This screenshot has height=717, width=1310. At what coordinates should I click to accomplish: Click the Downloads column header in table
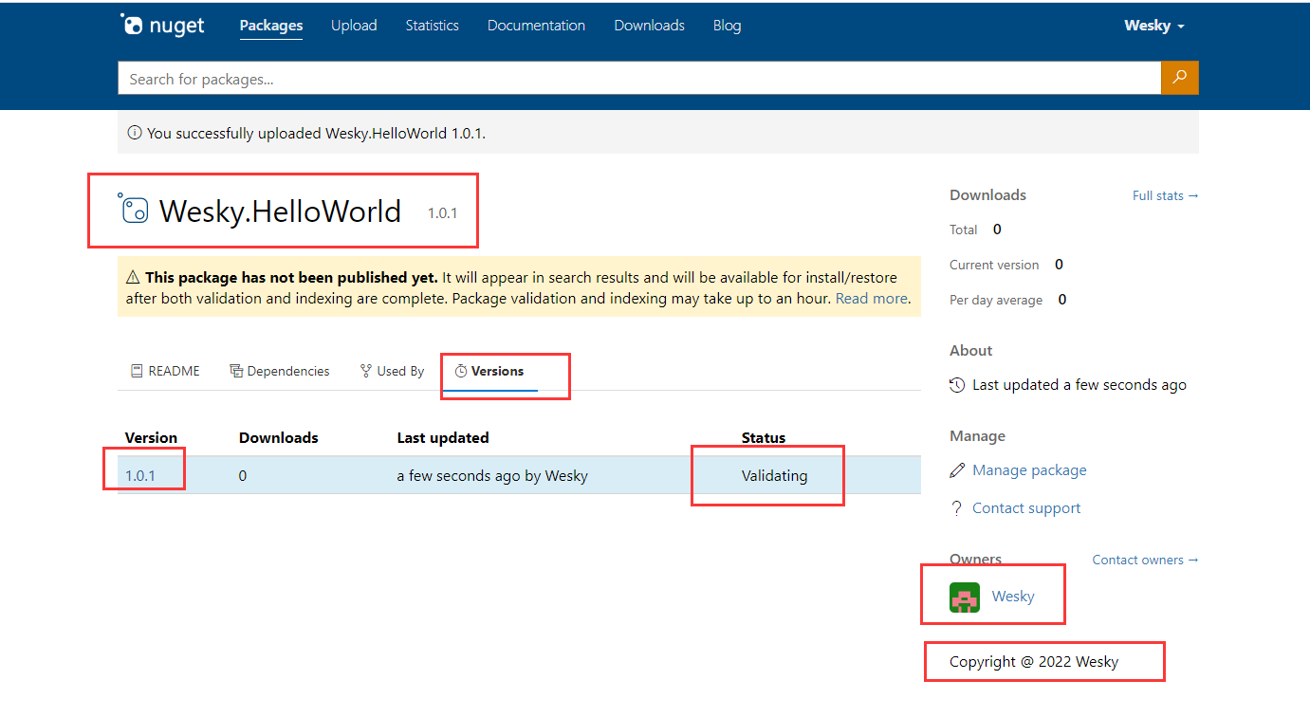tap(279, 437)
